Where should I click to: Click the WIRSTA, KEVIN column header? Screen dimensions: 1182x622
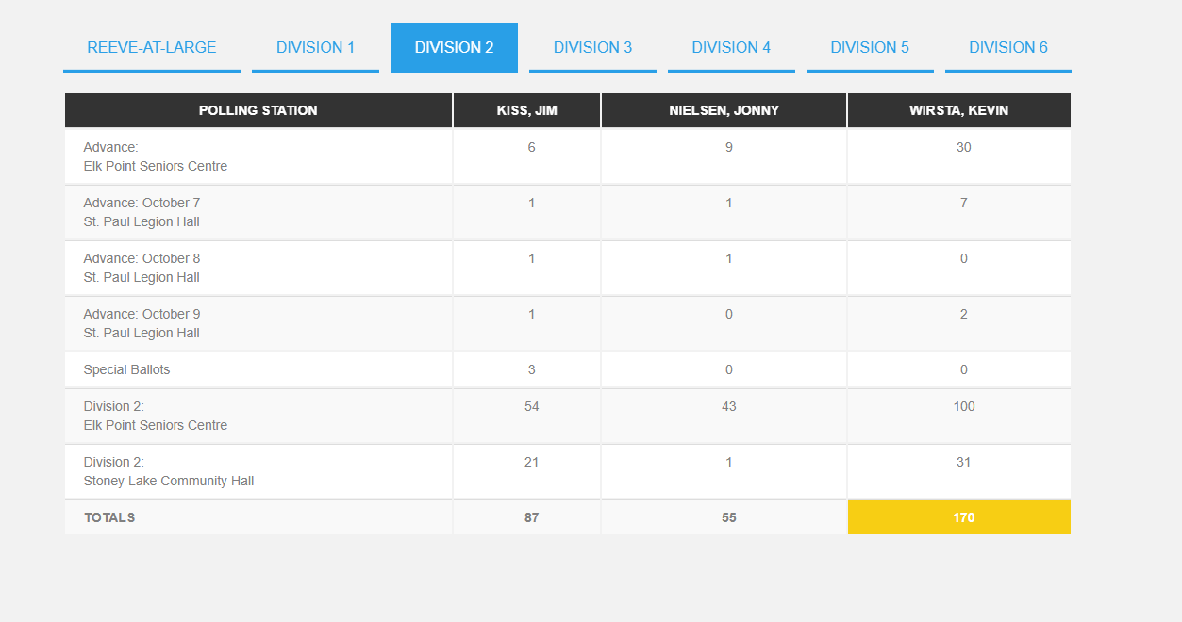pos(958,109)
